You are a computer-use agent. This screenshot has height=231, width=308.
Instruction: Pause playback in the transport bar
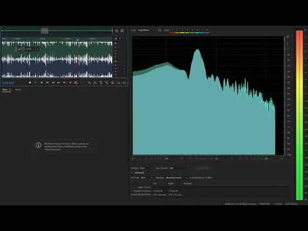pyautogui.click(x=42, y=83)
